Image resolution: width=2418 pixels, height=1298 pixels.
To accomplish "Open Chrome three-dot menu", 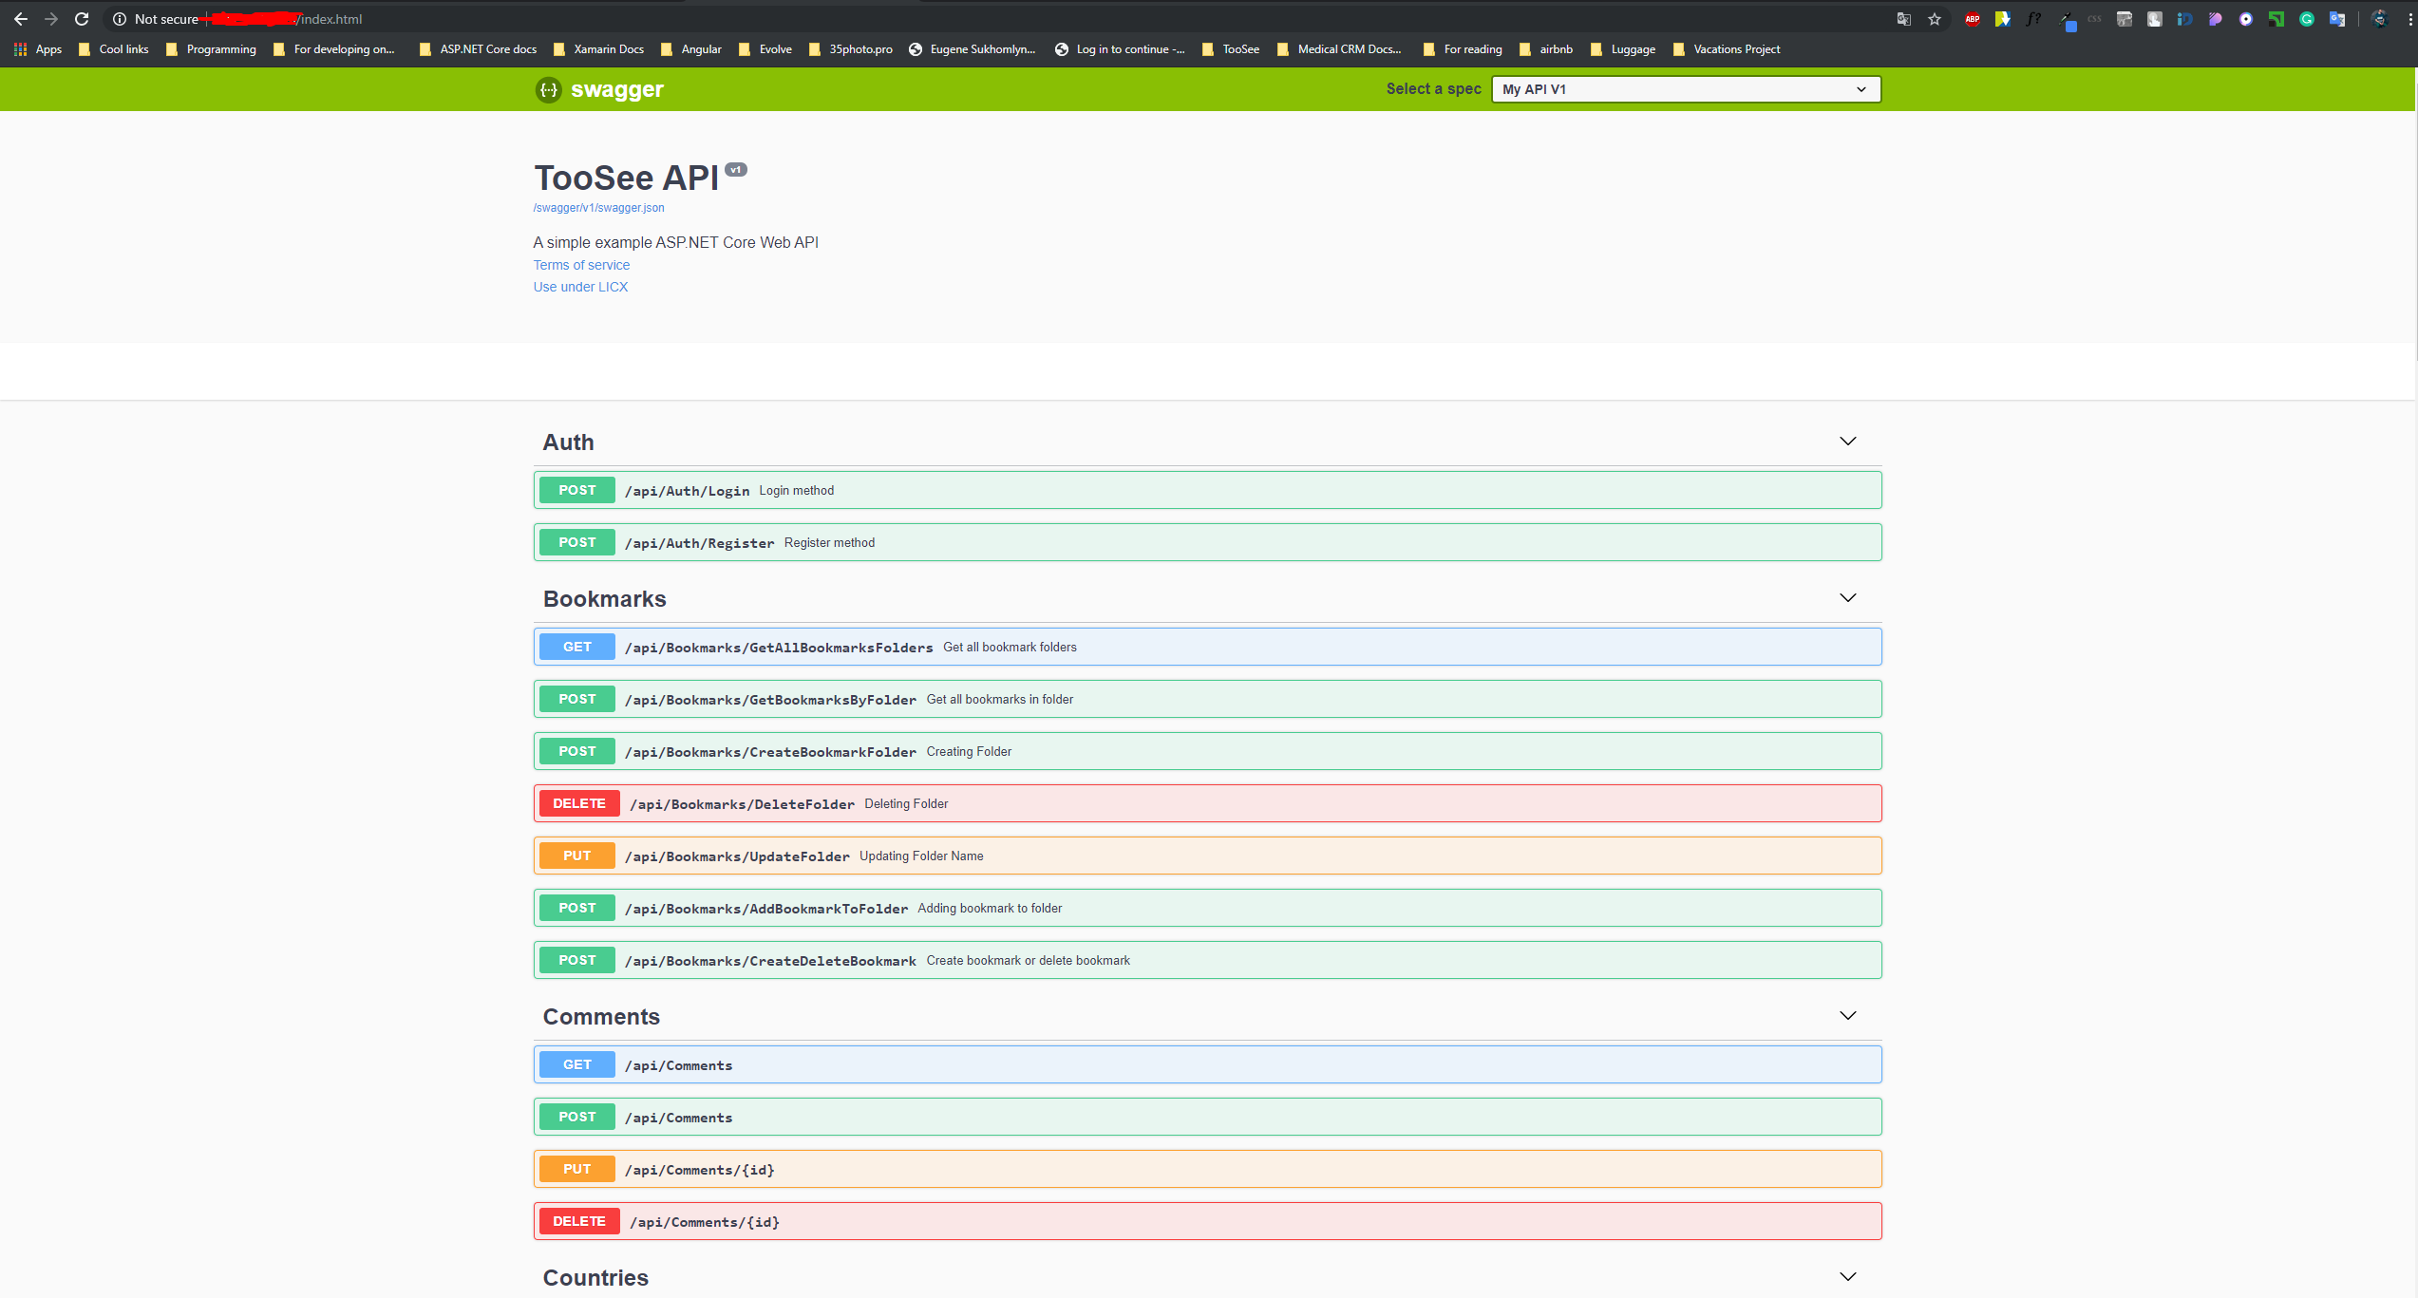I will 2409,19.
